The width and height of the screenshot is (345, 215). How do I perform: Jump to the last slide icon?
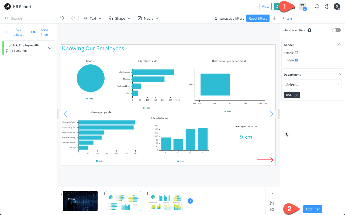pos(272,203)
